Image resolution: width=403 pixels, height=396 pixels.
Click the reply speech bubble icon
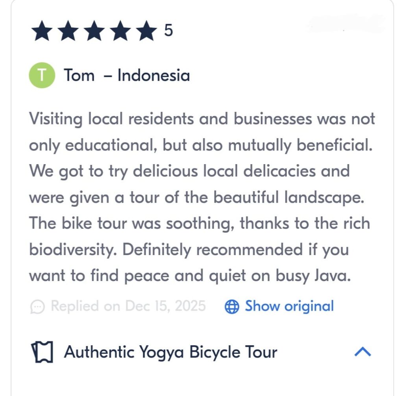point(37,307)
